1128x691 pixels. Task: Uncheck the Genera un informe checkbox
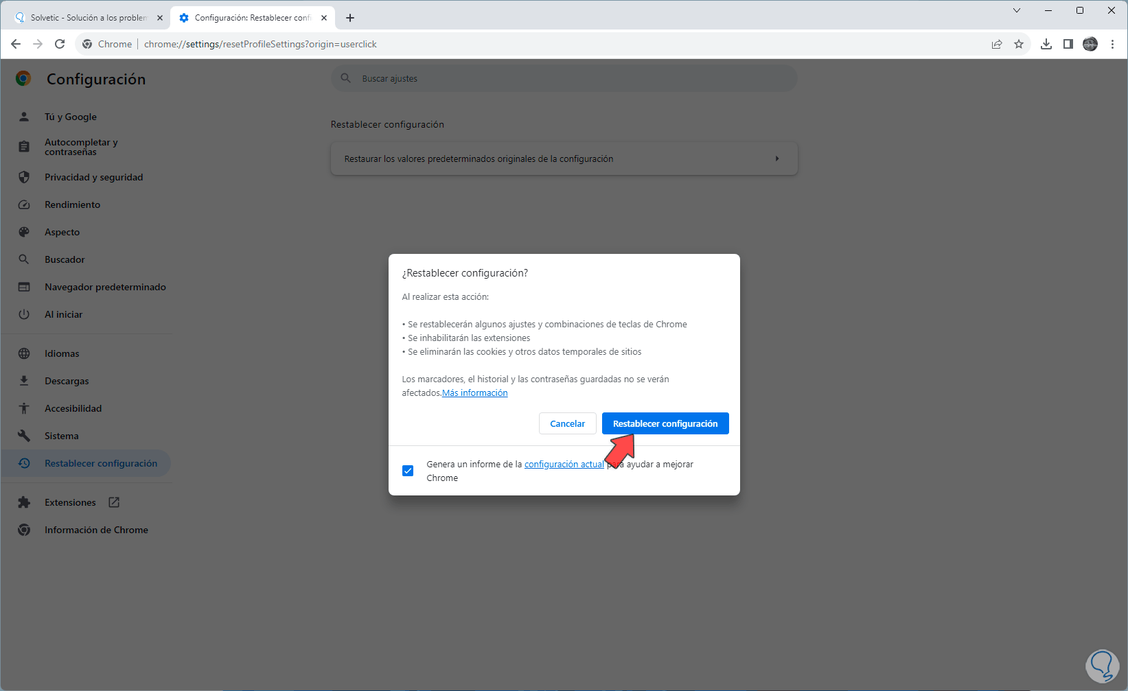click(408, 471)
